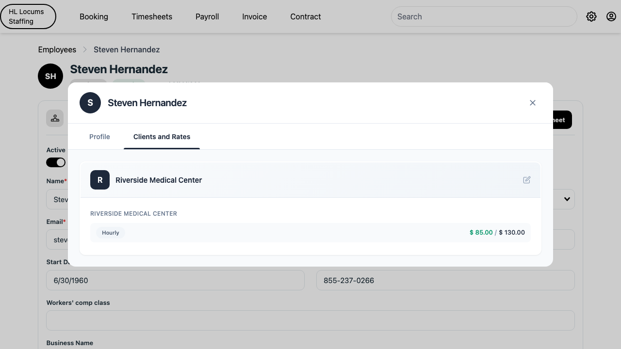Click the SH avatar circle
The height and width of the screenshot is (349, 621).
(50, 76)
